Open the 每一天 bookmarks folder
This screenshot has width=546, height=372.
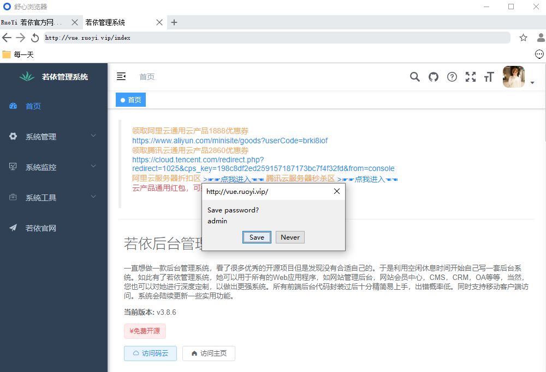(18, 54)
